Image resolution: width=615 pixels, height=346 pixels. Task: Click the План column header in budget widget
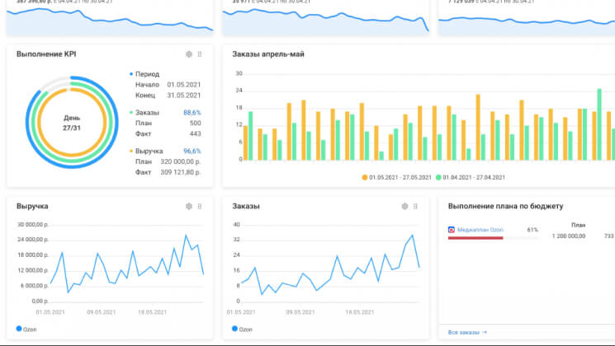pyautogui.click(x=578, y=225)
